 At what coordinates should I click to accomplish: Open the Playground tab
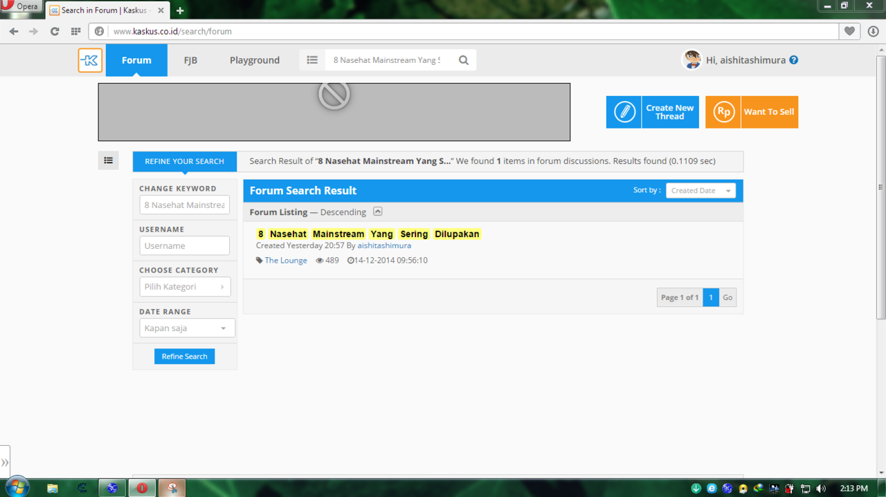255,60
